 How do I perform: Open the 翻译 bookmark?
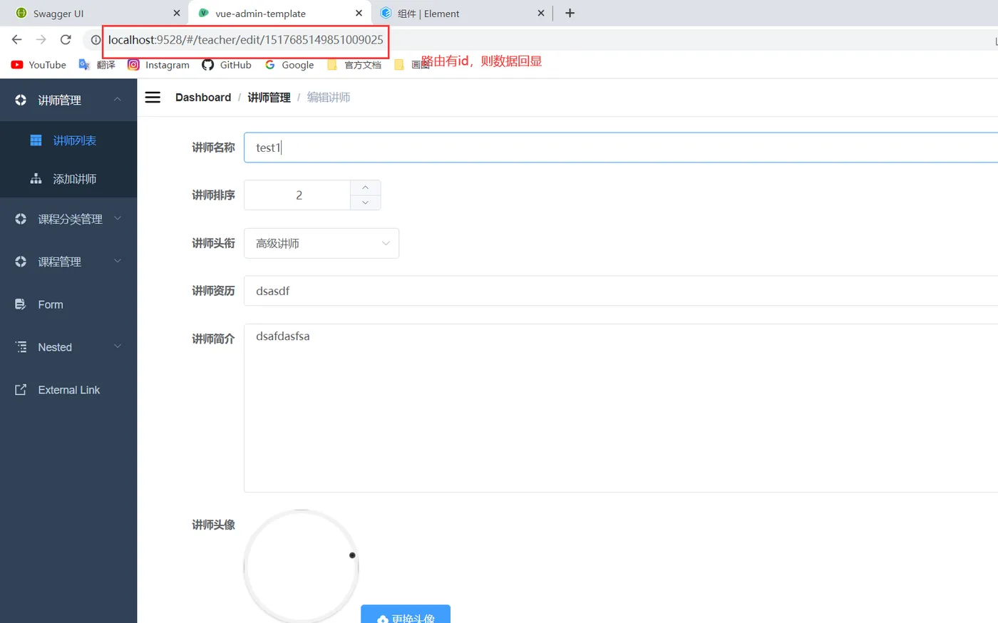point(97,65)
